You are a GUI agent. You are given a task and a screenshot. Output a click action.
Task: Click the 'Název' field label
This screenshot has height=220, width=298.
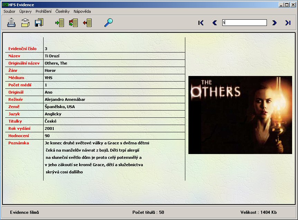(x=14, y=56)
